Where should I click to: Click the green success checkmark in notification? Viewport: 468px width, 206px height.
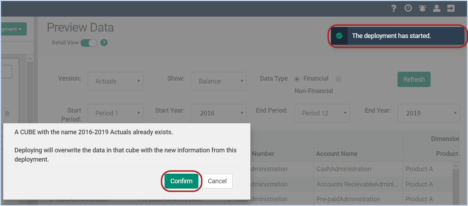(x=339, y=36)
